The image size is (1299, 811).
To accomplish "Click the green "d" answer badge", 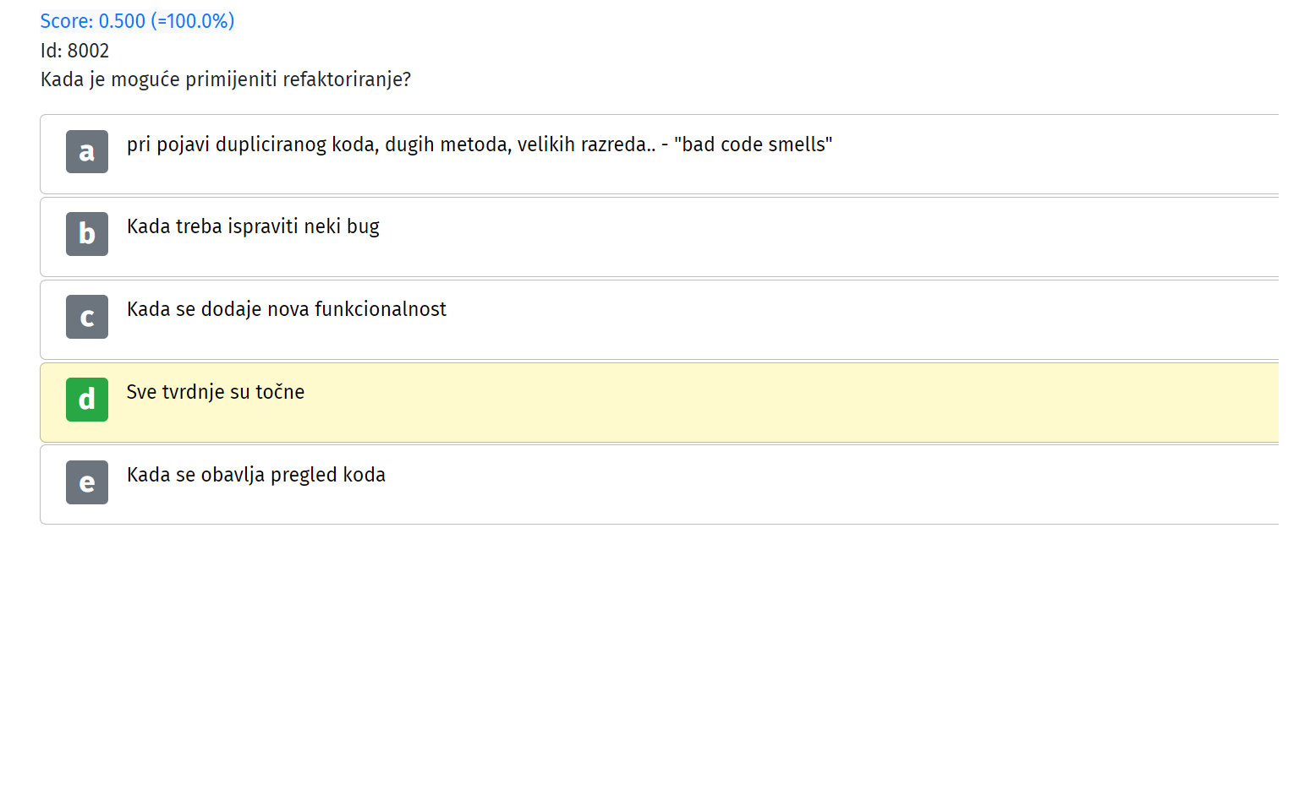I will point(87,400).
